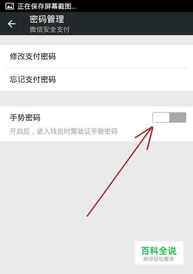
Task: Select the 手势密码 label
Action: (25, 118)
